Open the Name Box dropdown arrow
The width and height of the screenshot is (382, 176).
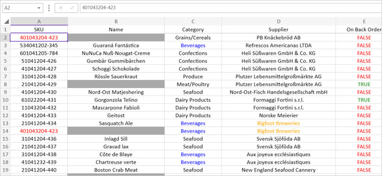click(39, 8)
